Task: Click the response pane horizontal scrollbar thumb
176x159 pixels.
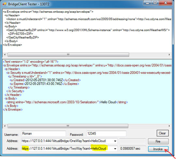Action: [x=68, y=126]
